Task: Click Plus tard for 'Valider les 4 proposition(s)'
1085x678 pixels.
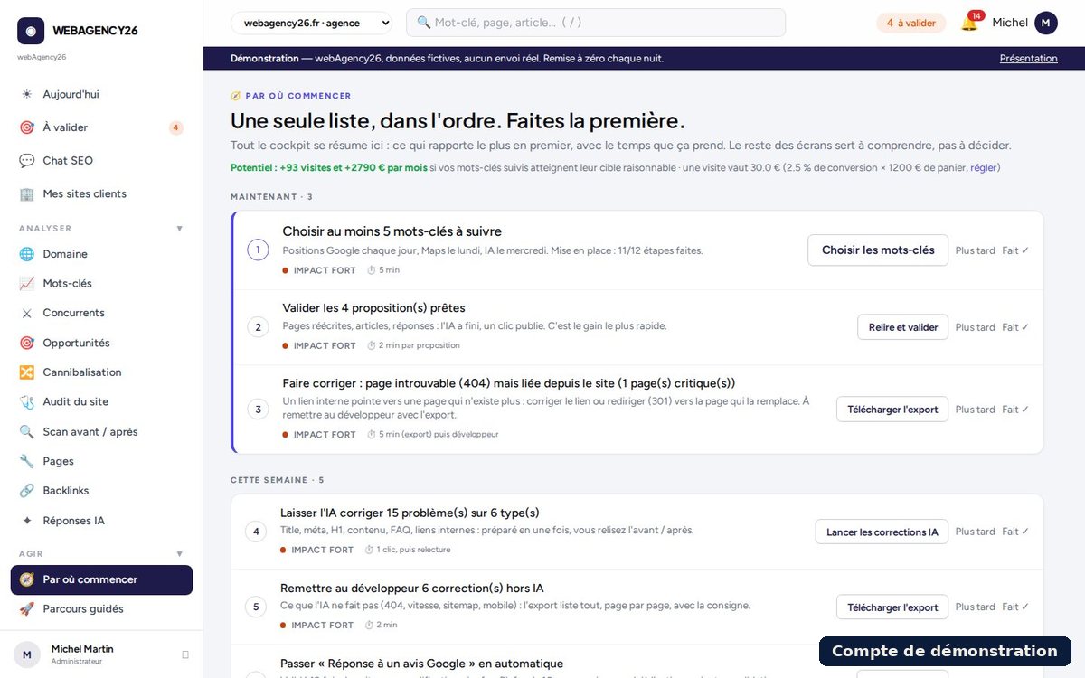Action: click(975, 327)
